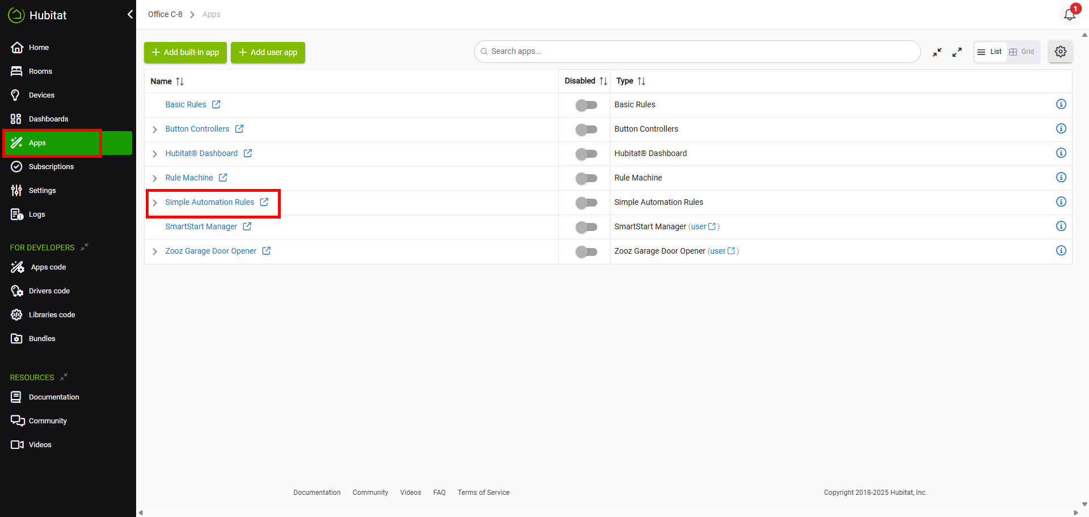Toggle Disabled switch for Button Controllers
This screenshot has width=1089, height=517.
click(x=586, y=129)
